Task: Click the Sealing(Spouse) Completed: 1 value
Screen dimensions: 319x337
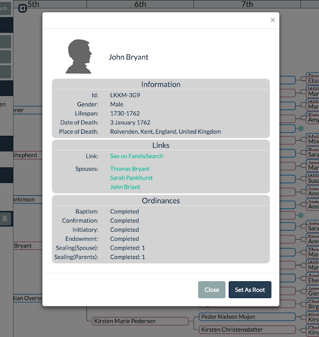Action: point(128,248)
